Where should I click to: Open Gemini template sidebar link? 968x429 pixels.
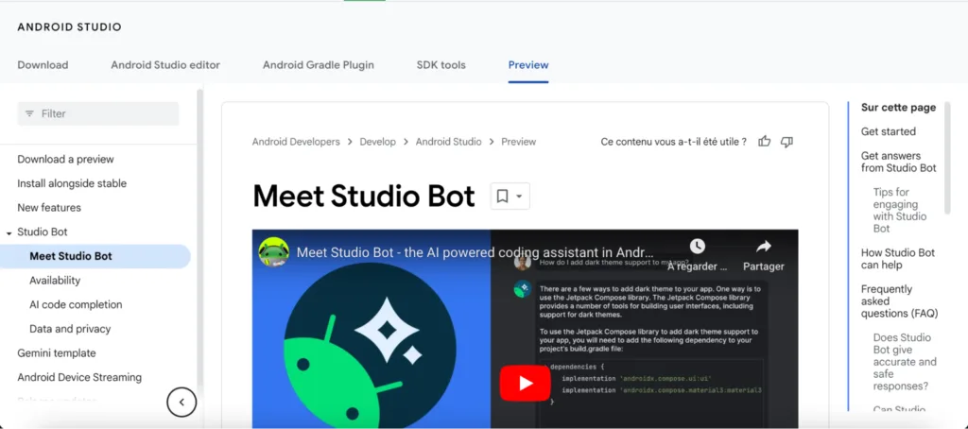(56, 353)
